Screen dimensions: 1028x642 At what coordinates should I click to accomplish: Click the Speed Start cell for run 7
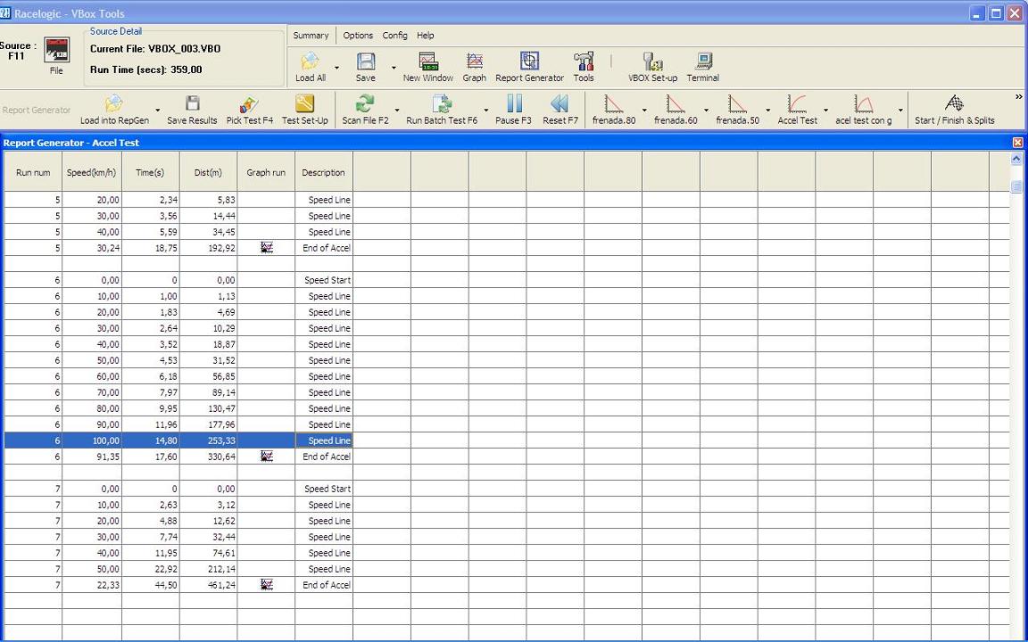(324, 489)
